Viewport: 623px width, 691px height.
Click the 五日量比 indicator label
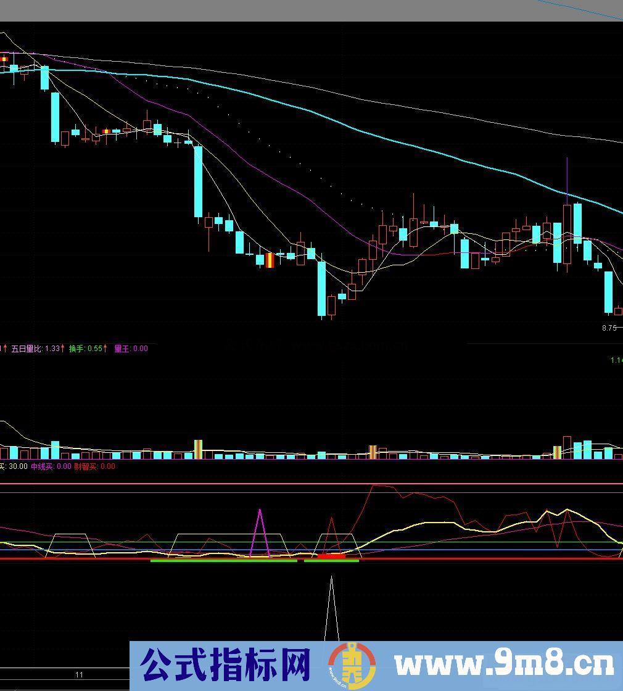(27, 349)
